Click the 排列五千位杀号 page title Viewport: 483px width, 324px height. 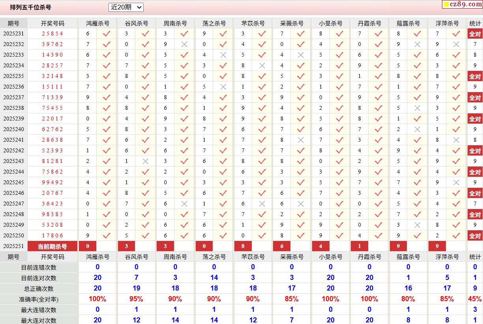(x=30, y=7)
